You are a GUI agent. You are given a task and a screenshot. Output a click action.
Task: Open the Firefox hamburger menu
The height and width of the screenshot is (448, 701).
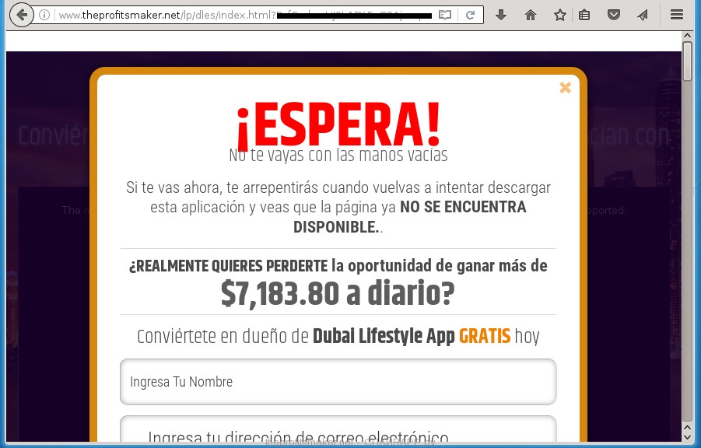676,14
